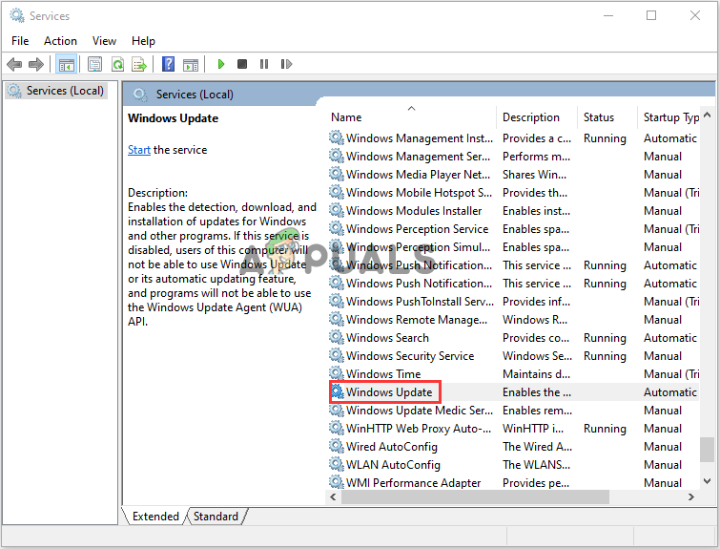
Task: Click gear icon of Windows Update row
Action: 337,391
